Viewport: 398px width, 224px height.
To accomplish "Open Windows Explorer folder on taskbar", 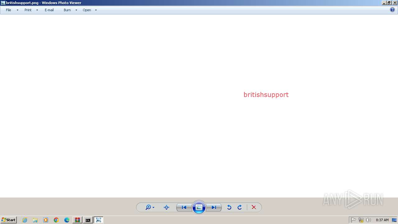I will point(35,220).
